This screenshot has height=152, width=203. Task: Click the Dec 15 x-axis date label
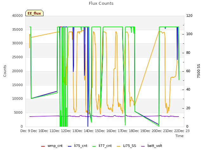[x=93, y=131]
